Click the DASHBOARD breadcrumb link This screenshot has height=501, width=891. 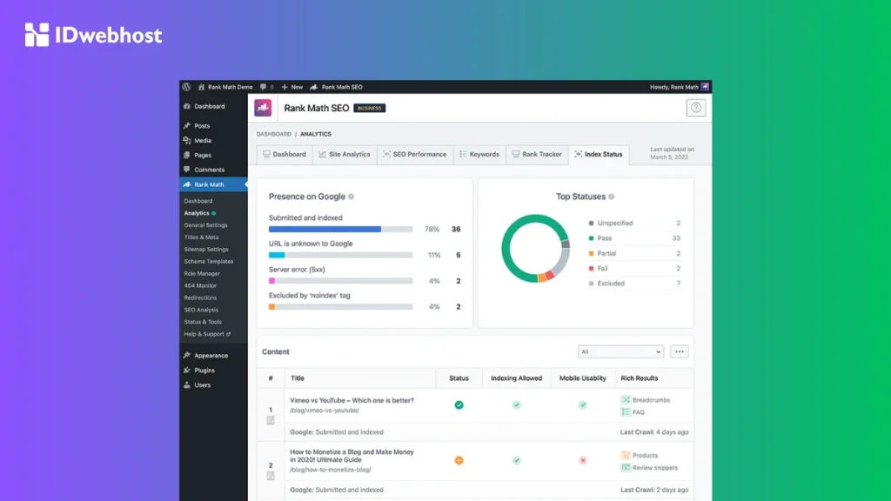(273, 134)
